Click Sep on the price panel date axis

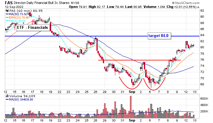[x=132, y=92]
